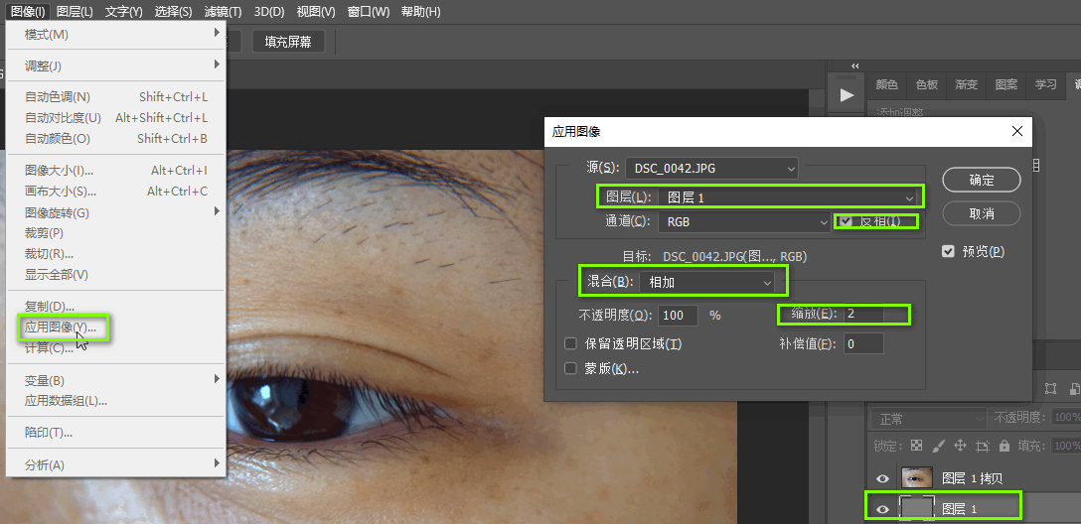Click the lock position move icon
The height and width of the screenshot is (524, 1081).
(960, 446)
